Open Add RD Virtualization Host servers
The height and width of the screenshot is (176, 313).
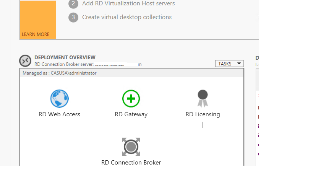pyautogui.click(x=128, y=4)
